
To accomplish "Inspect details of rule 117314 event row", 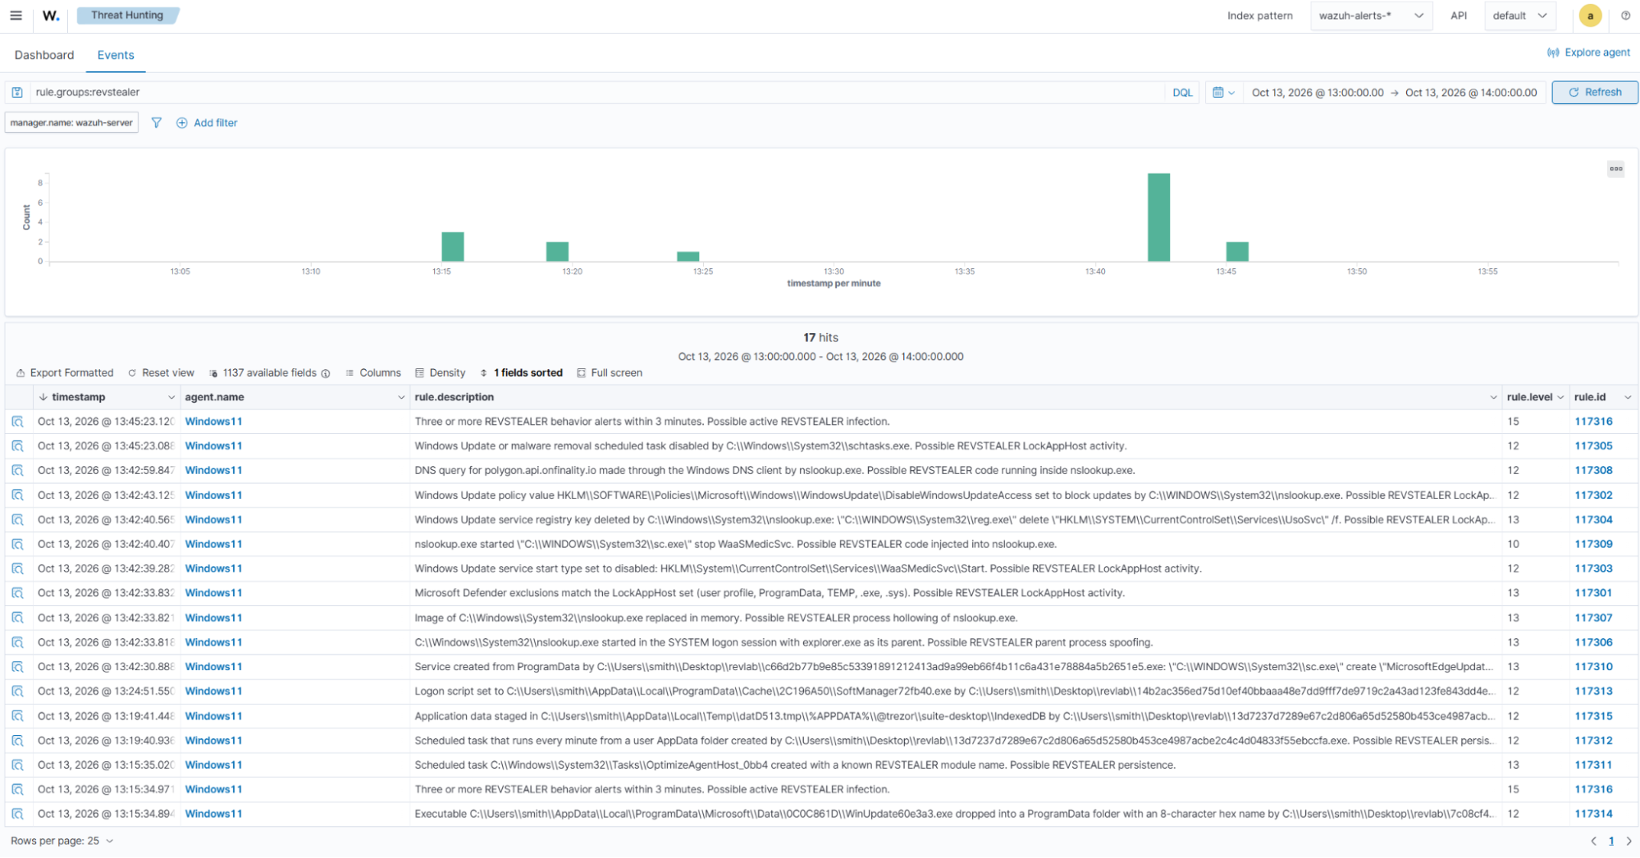I will click(18, 814).
